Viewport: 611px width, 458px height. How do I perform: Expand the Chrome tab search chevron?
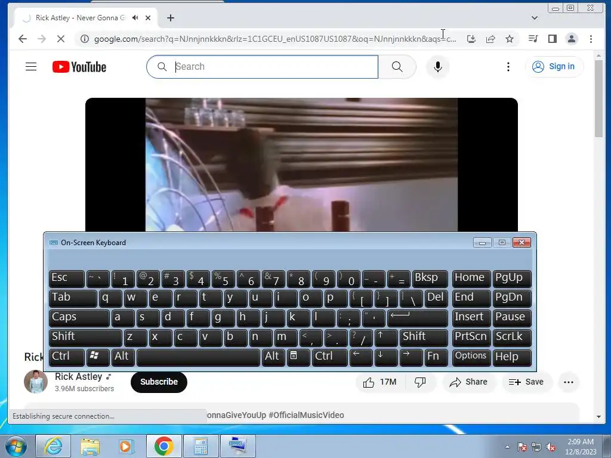(x=535, y=18)
